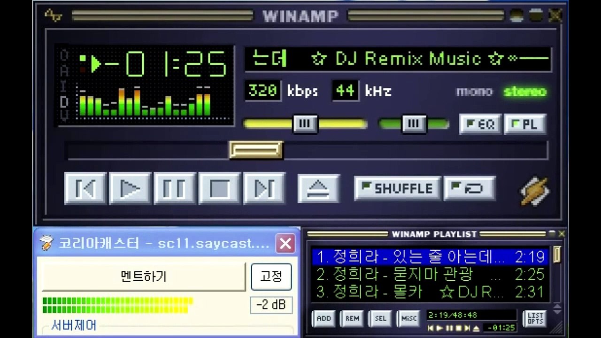Open files with the large Eject button

318,189
